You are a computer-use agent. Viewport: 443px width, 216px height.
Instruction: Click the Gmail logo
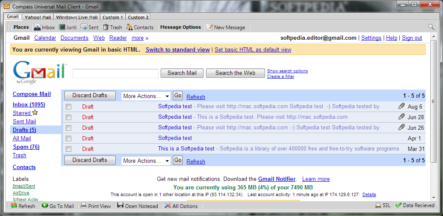click(x=40, y=72)
